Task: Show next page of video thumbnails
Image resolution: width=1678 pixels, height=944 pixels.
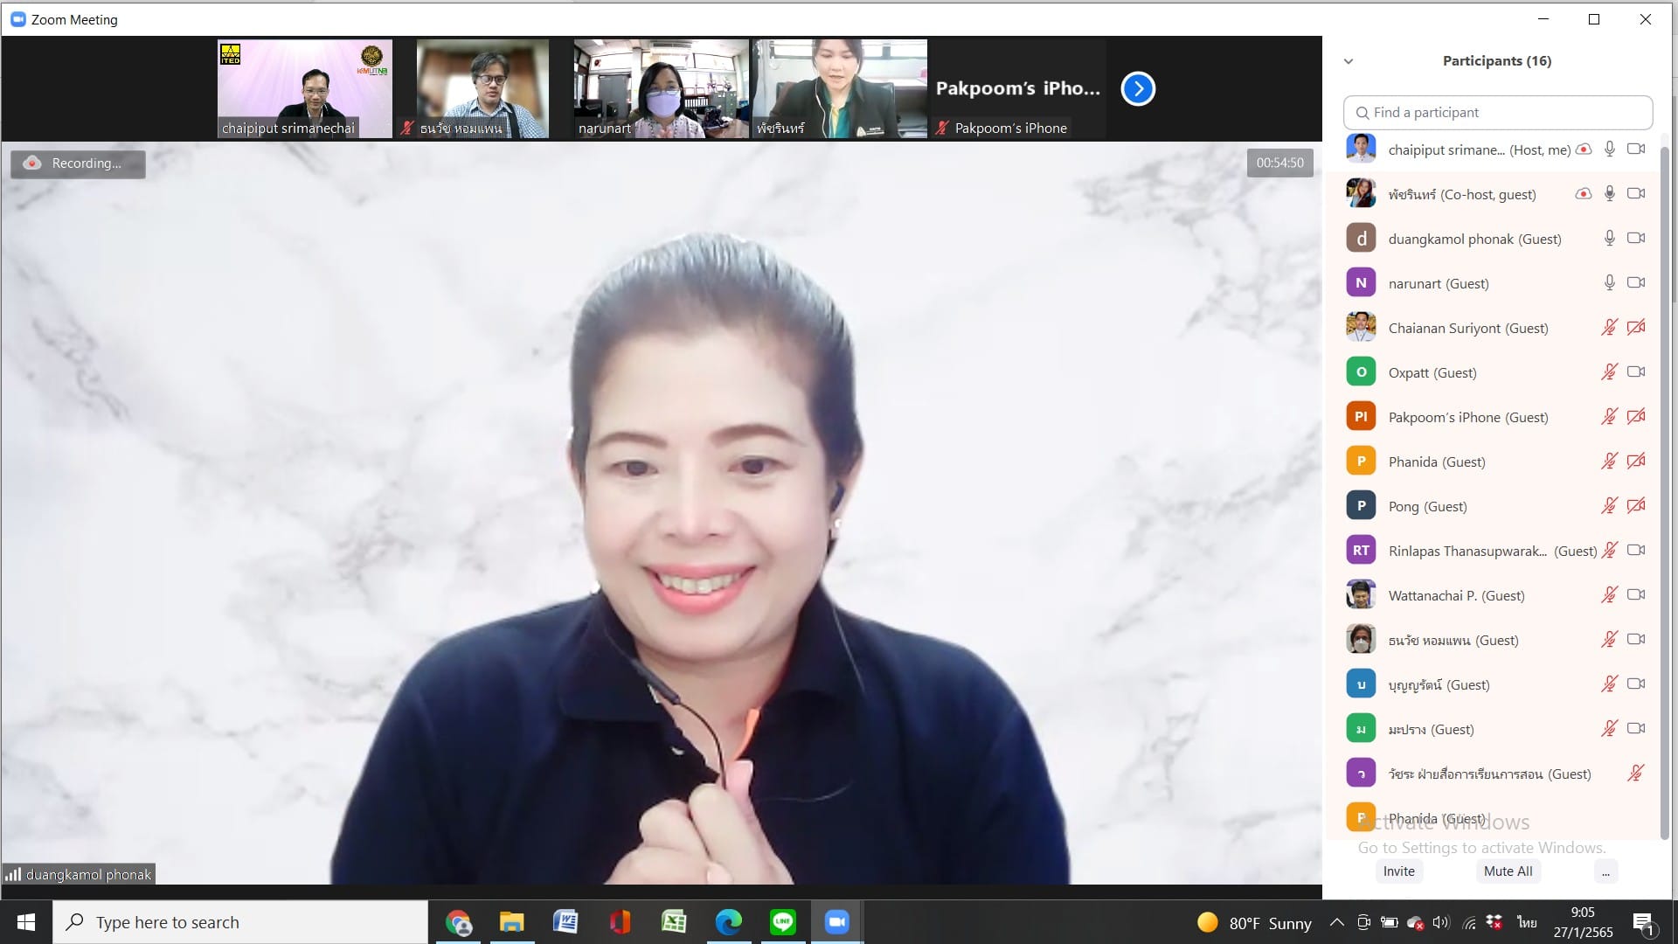Action: (1138, 88)
